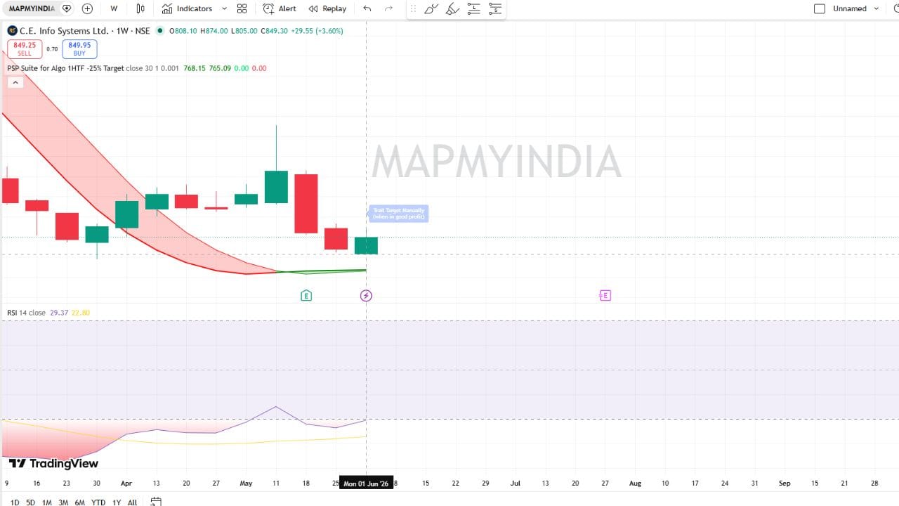Redo the last chart action
The width and height of the screenshot is (899, 506).
point(388,8)
